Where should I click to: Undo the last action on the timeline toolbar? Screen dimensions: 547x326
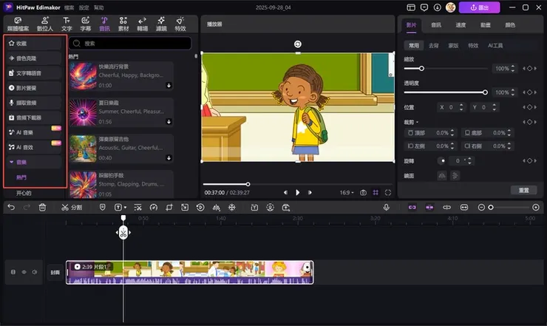[x=10, y=208]
